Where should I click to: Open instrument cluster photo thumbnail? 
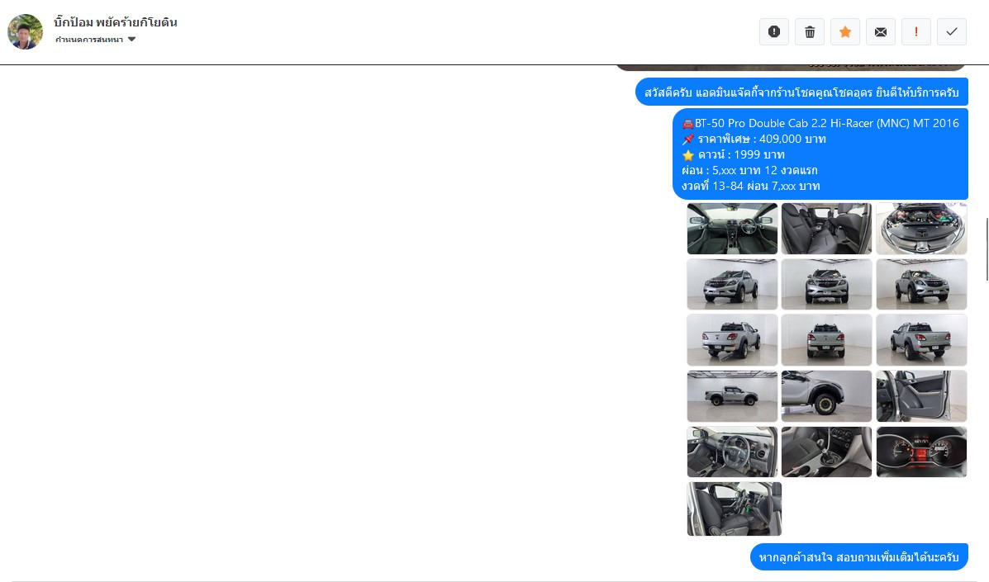(921, 452)
